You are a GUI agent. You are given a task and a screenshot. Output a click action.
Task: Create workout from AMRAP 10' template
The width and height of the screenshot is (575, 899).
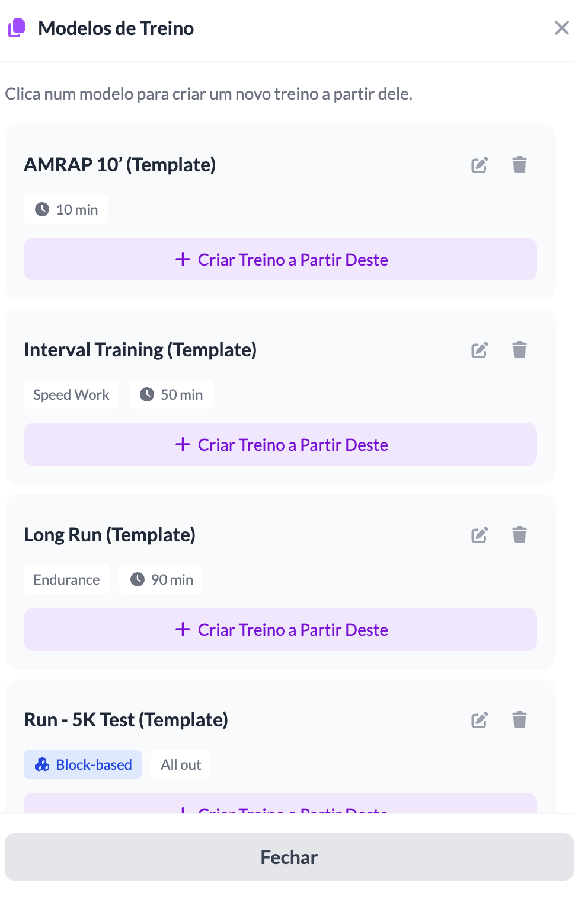(280, 260)
